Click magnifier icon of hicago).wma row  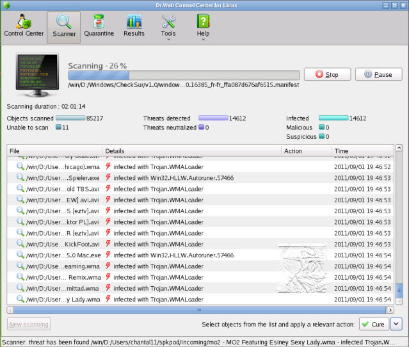(20, 166)
